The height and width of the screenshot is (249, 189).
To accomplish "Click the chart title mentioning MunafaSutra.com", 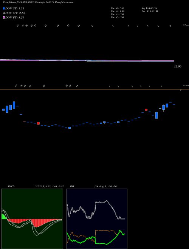I will pos(38,2).
